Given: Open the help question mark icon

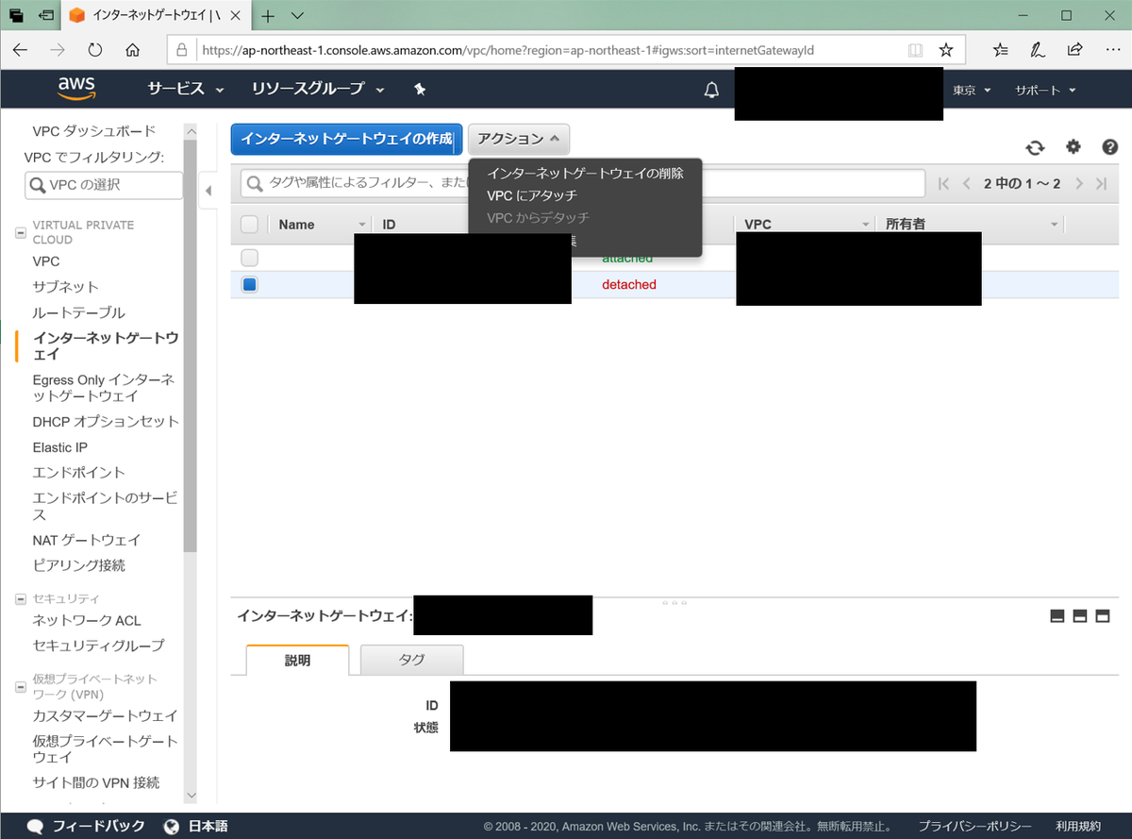Looking at the screenshot, I should pyautogui.click(x=1110, y=146).
